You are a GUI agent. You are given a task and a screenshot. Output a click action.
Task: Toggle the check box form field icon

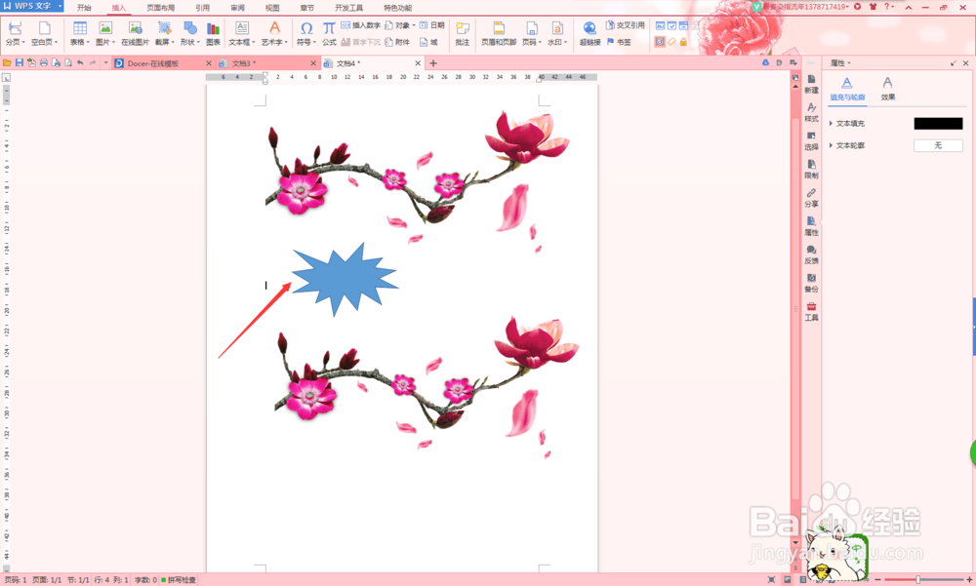pos(671,25)
